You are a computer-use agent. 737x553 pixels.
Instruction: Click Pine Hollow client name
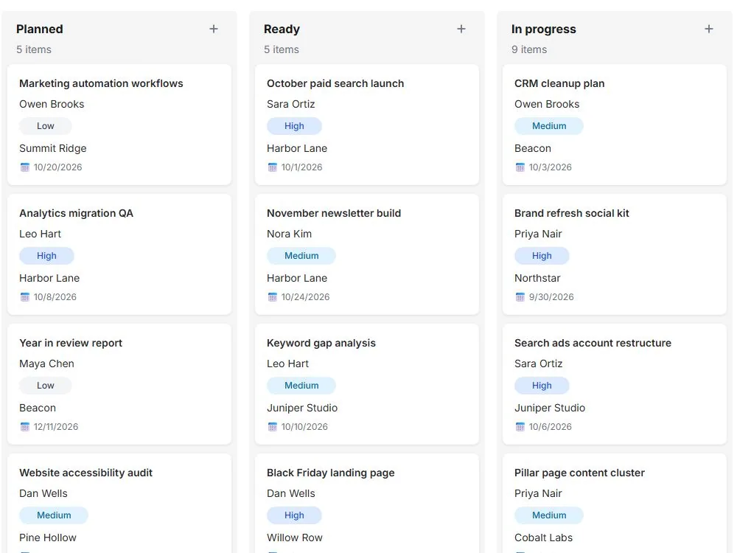click(47, 538)
